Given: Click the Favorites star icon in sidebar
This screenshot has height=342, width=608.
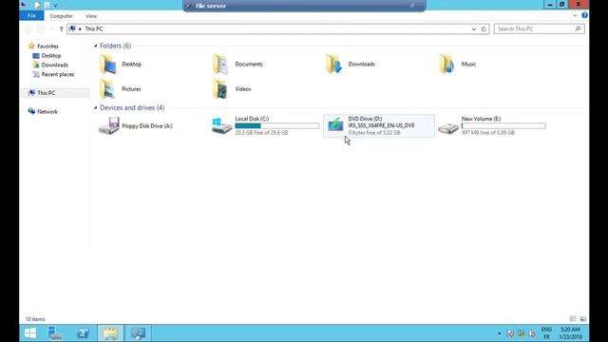Looking at the screenshot, I should click(x=31, y=47).
